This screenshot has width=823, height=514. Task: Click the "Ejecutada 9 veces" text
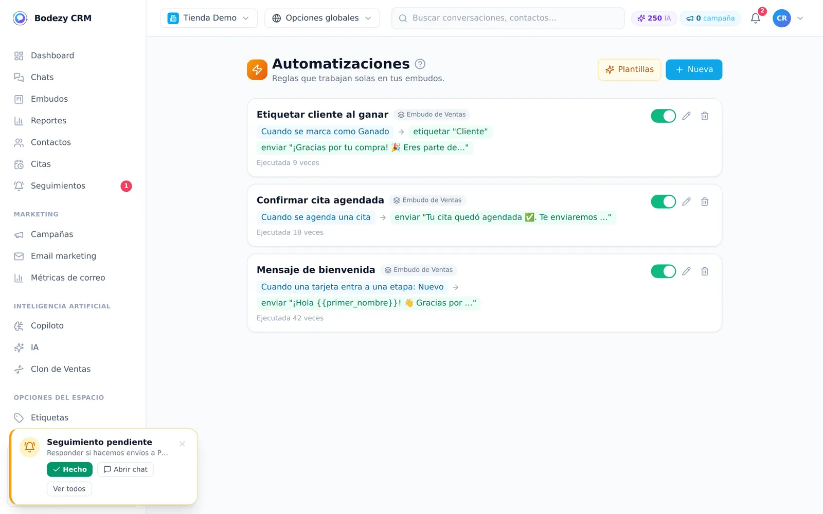pos(288,163)
